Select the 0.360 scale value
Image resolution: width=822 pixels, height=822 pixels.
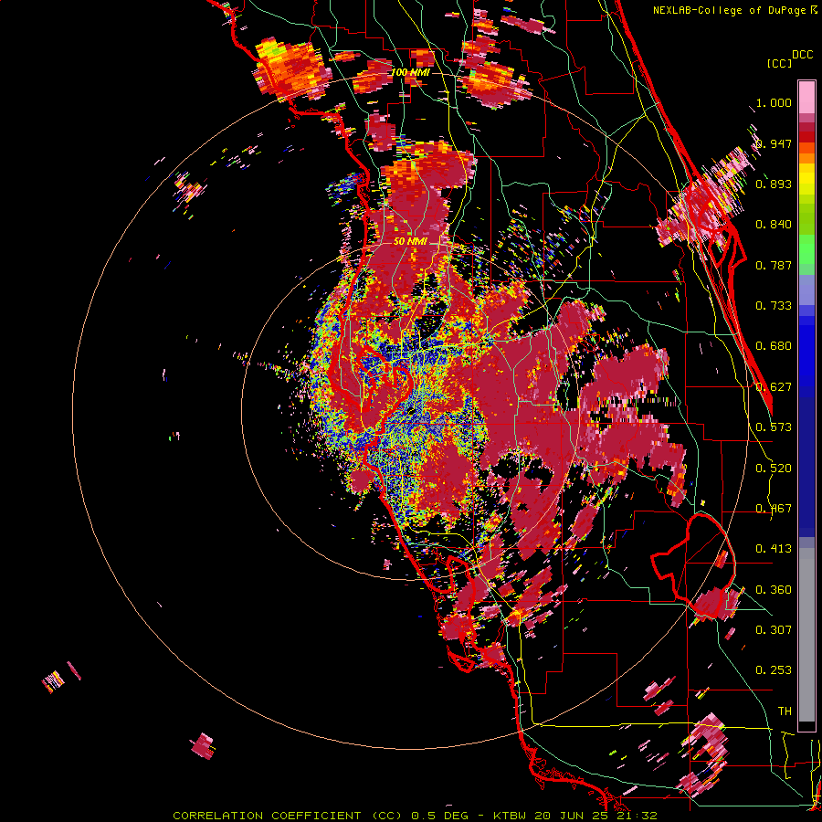coord(774,590)
